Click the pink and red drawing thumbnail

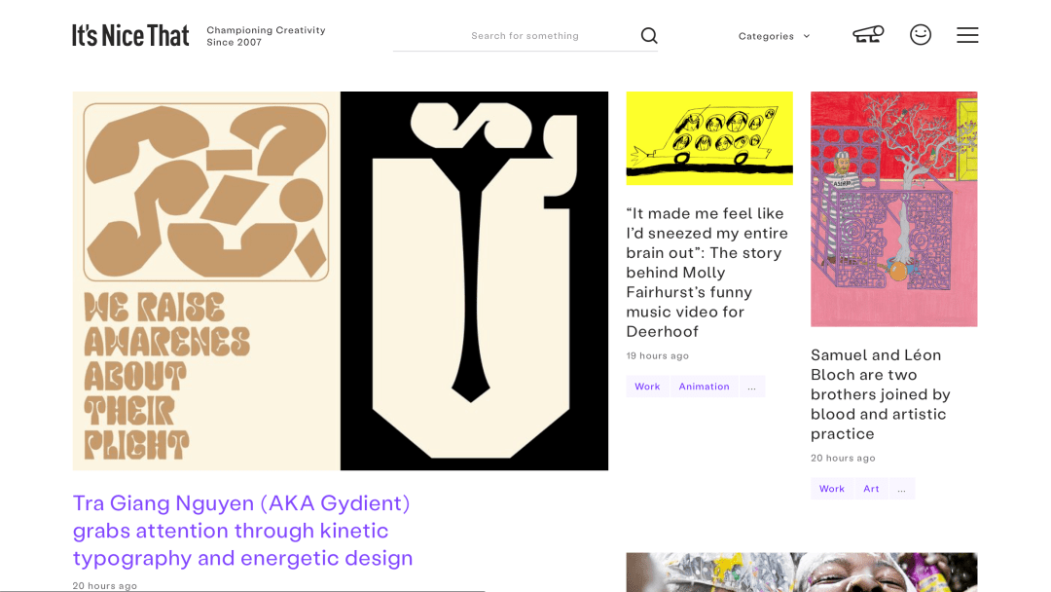coord(893,209)
